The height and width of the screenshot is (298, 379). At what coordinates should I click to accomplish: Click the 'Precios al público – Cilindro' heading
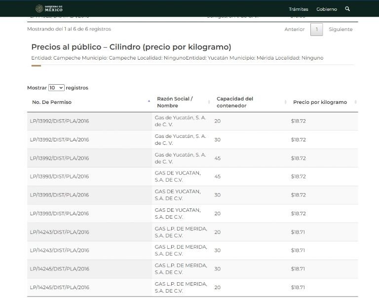131,47
